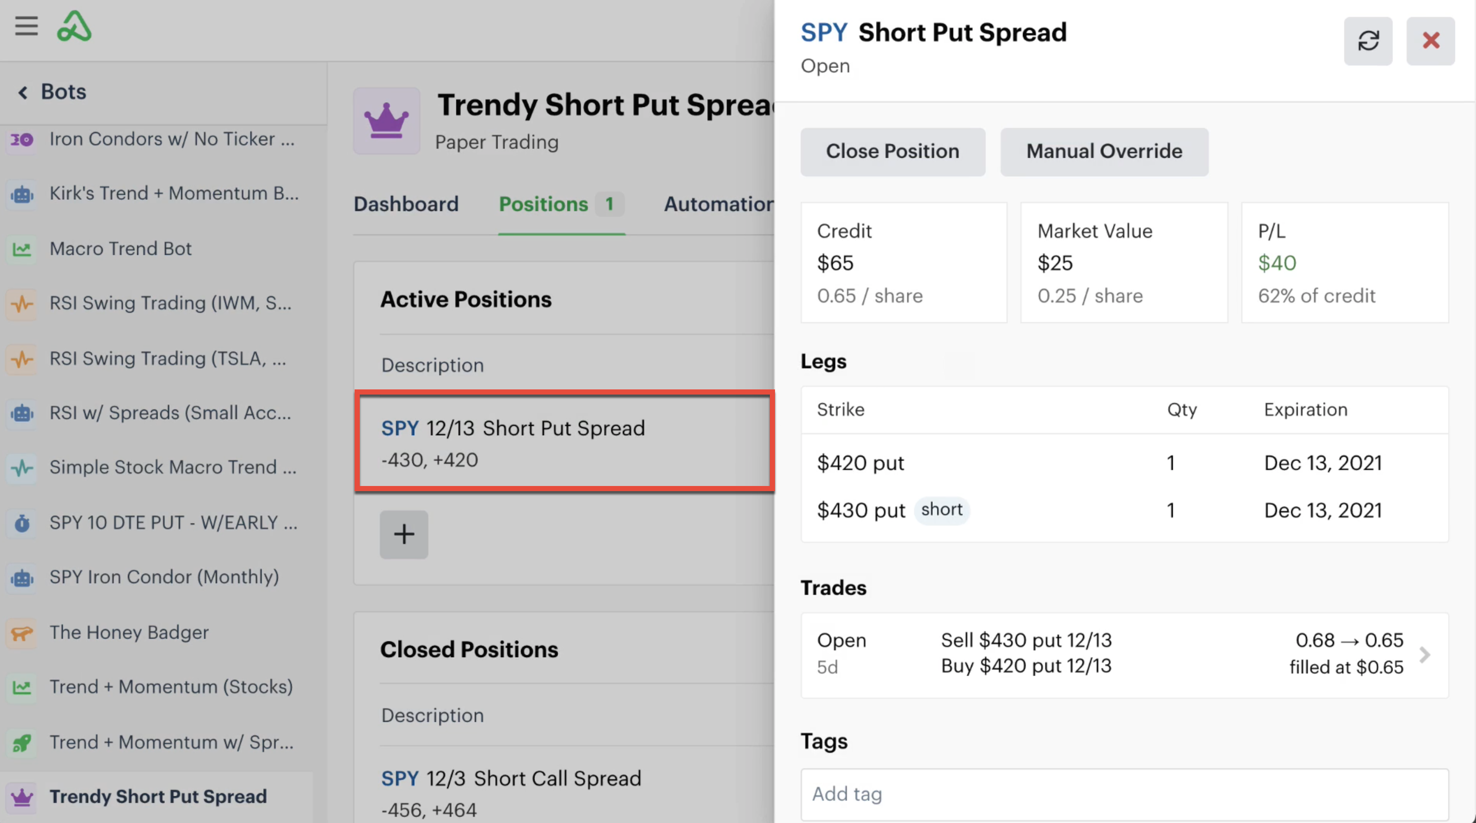This screenshot has width=1476, height=823.
Task: Switch to the Dashboard tab
Action: pyautogui.click(x=405, y=204)
